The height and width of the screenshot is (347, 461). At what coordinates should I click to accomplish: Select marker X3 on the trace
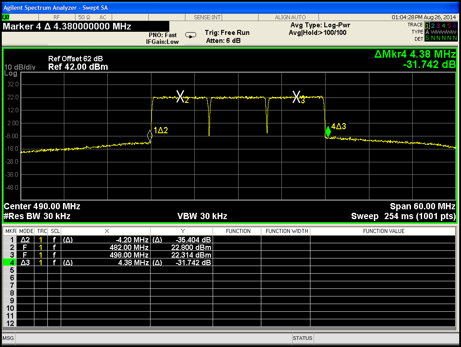coord(297,97)
